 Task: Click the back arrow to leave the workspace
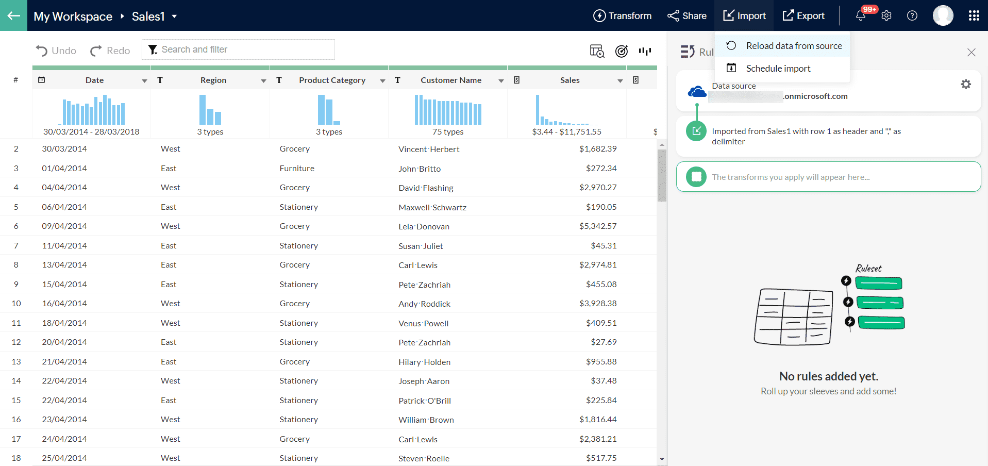pyautogui.click(x=13, y=15)
